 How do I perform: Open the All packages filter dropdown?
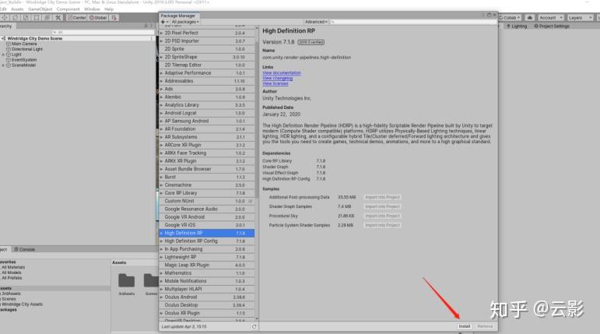185,22
